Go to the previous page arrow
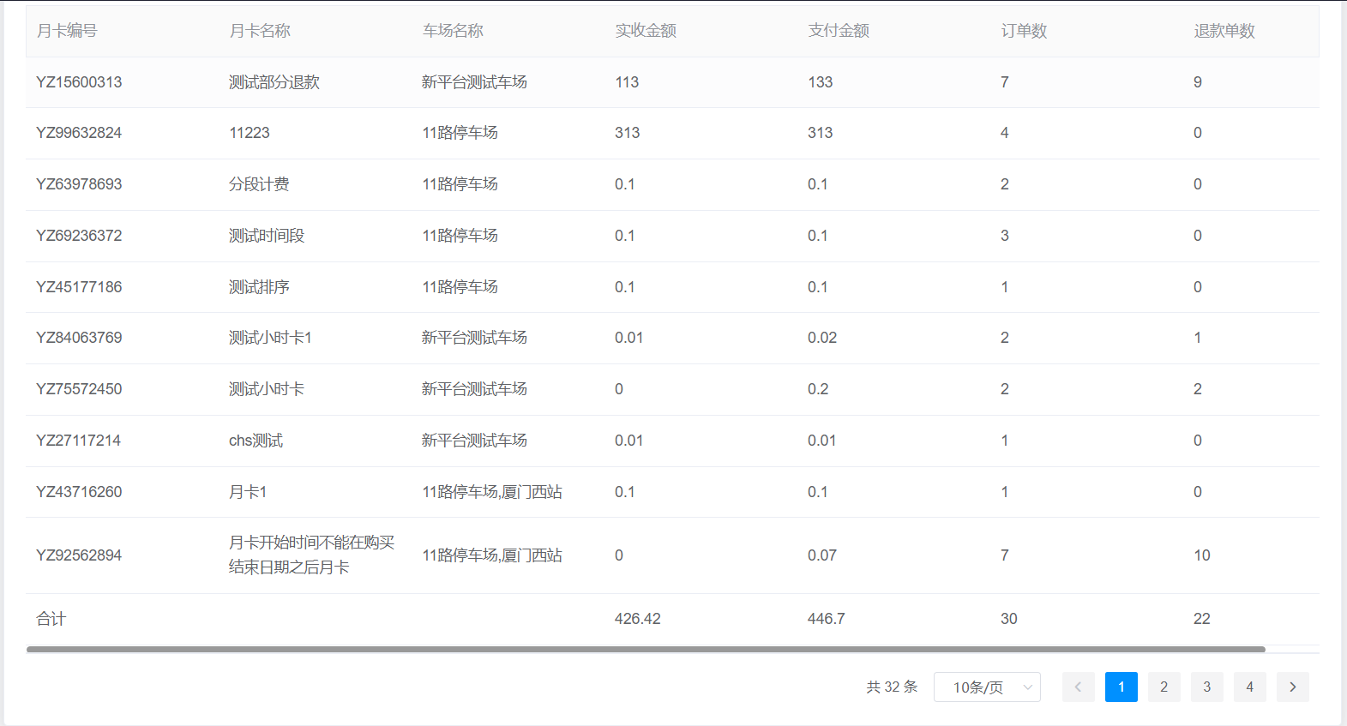 click(x=1078, y=687)
